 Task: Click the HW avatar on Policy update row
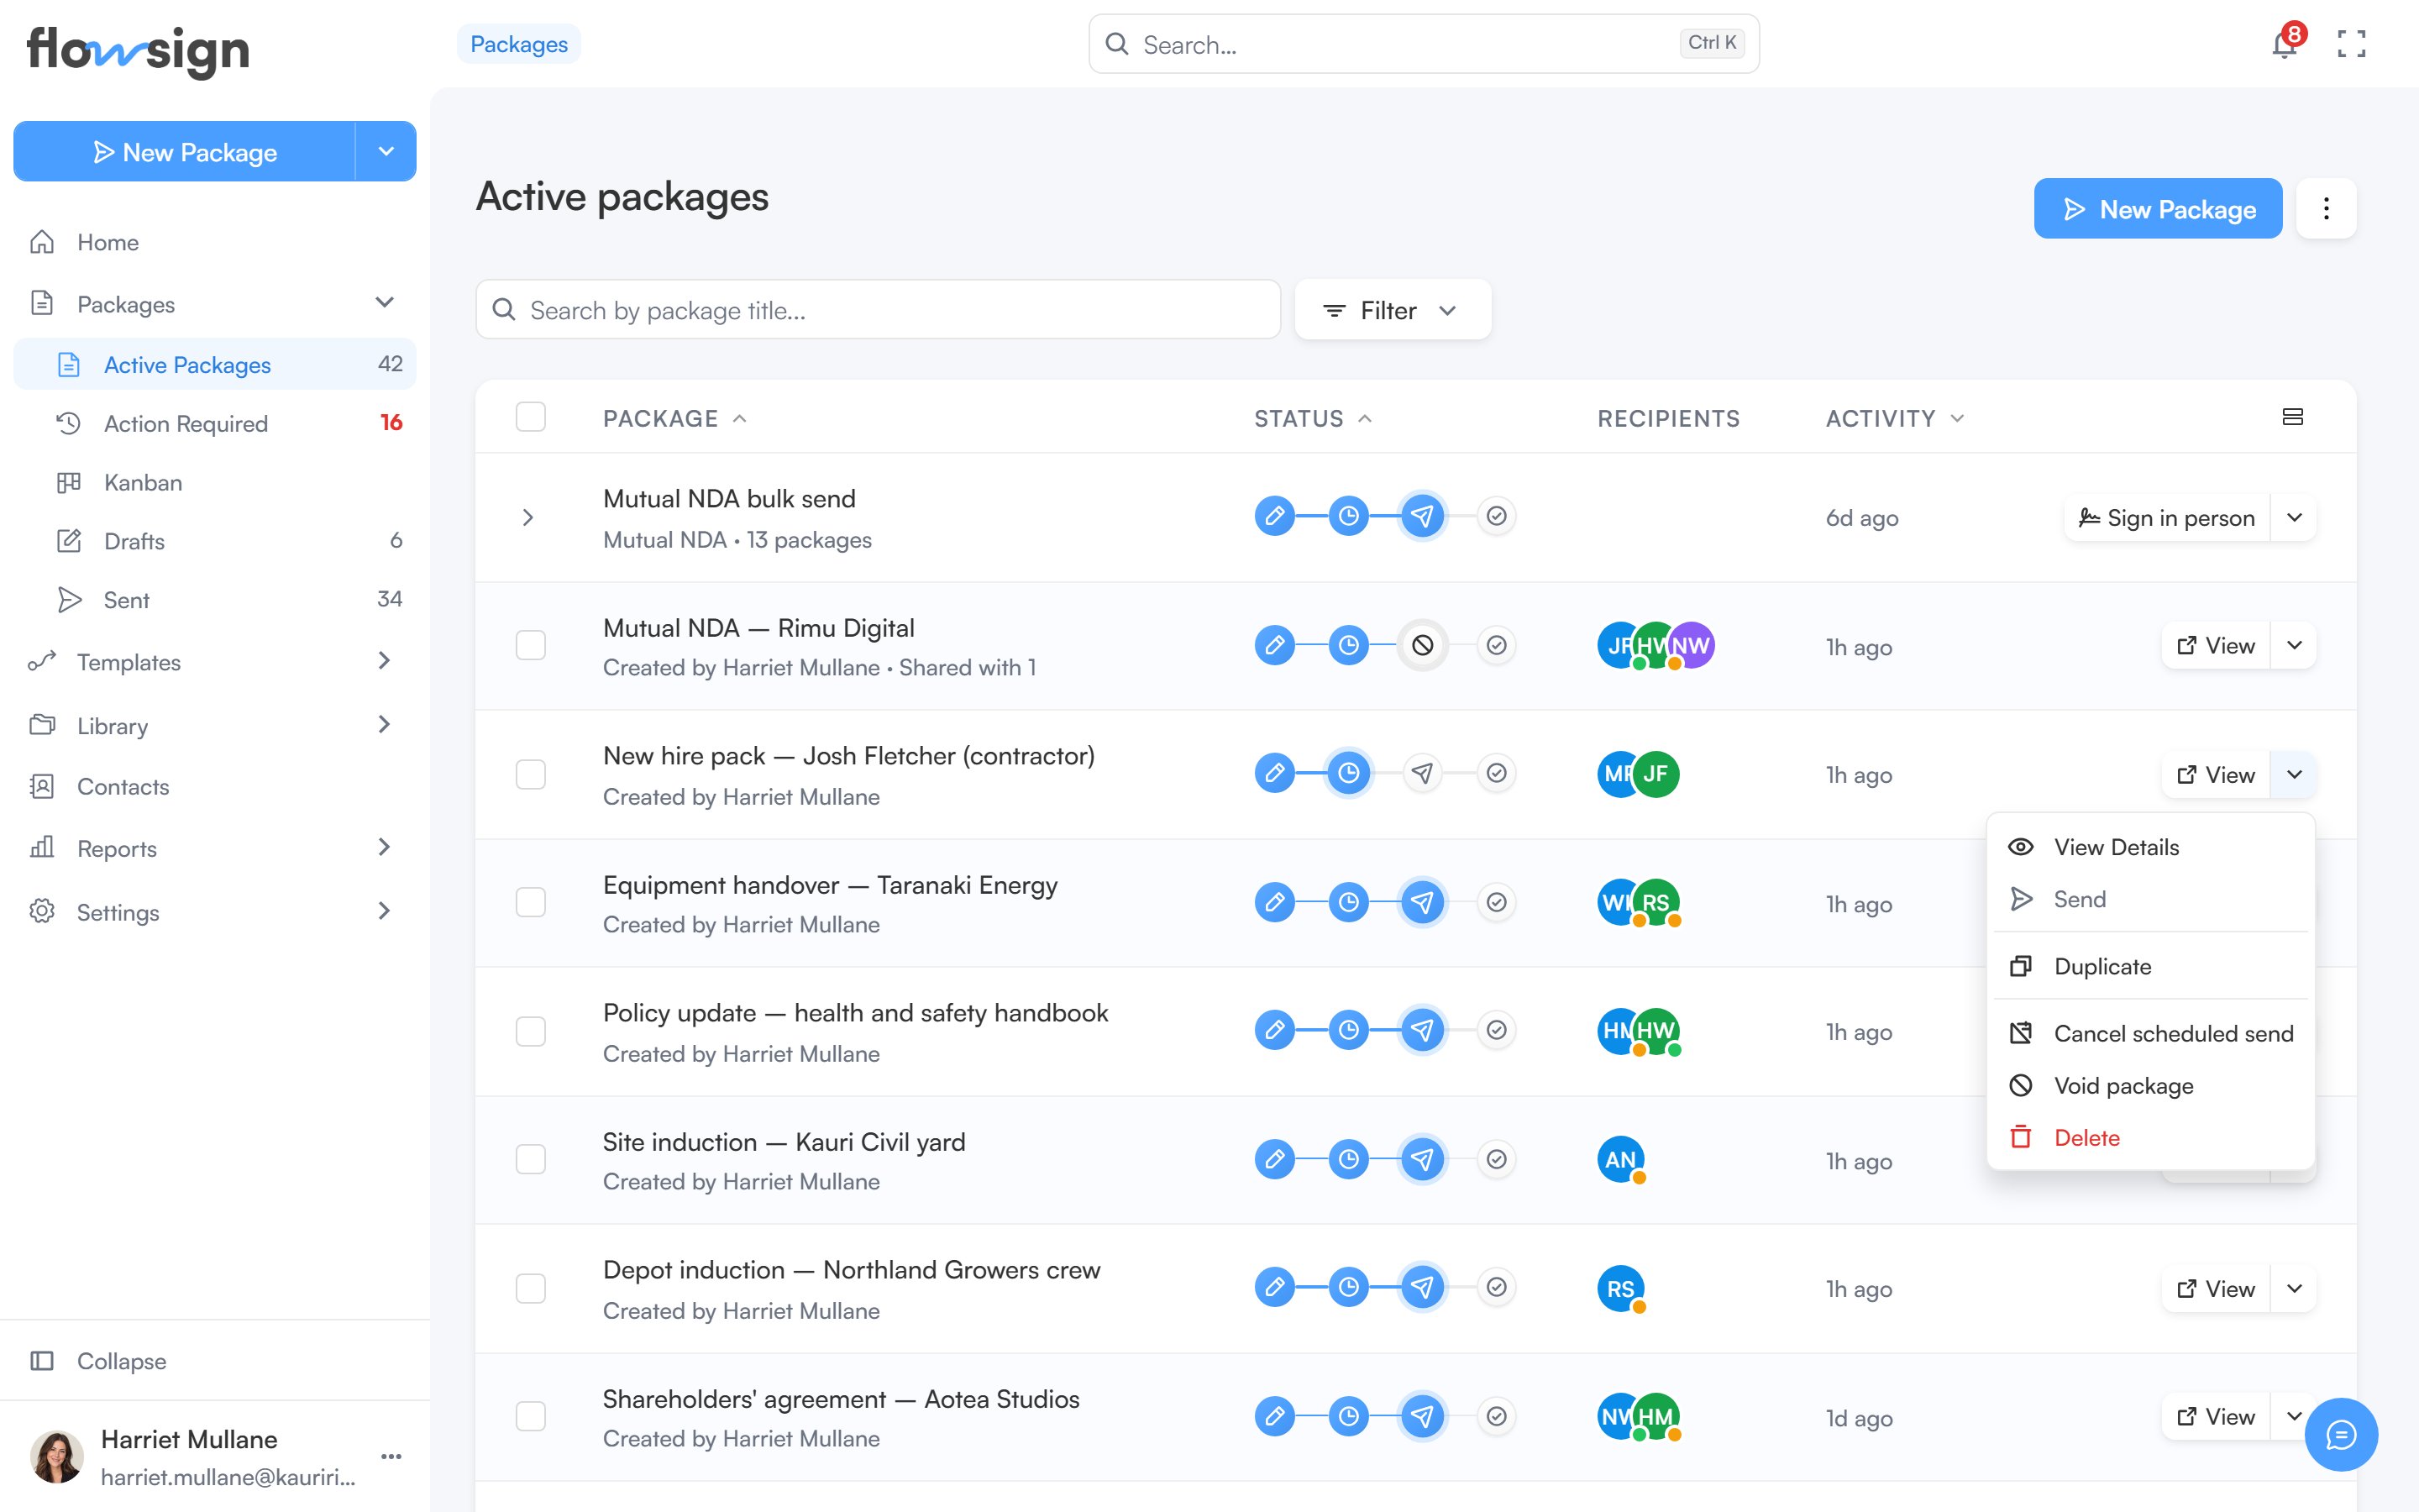click(x=1656, y=1031)
